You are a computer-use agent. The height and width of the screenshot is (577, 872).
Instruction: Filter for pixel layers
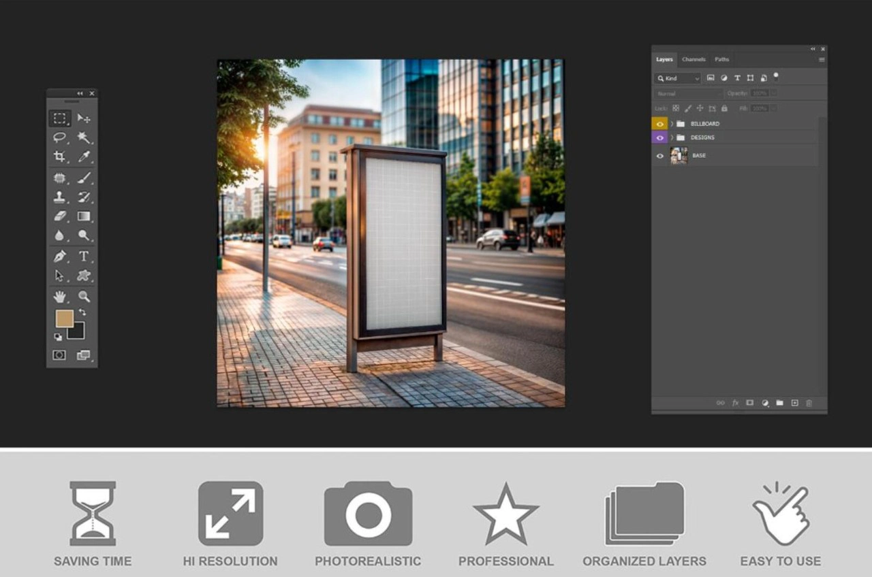pos(711,78)
